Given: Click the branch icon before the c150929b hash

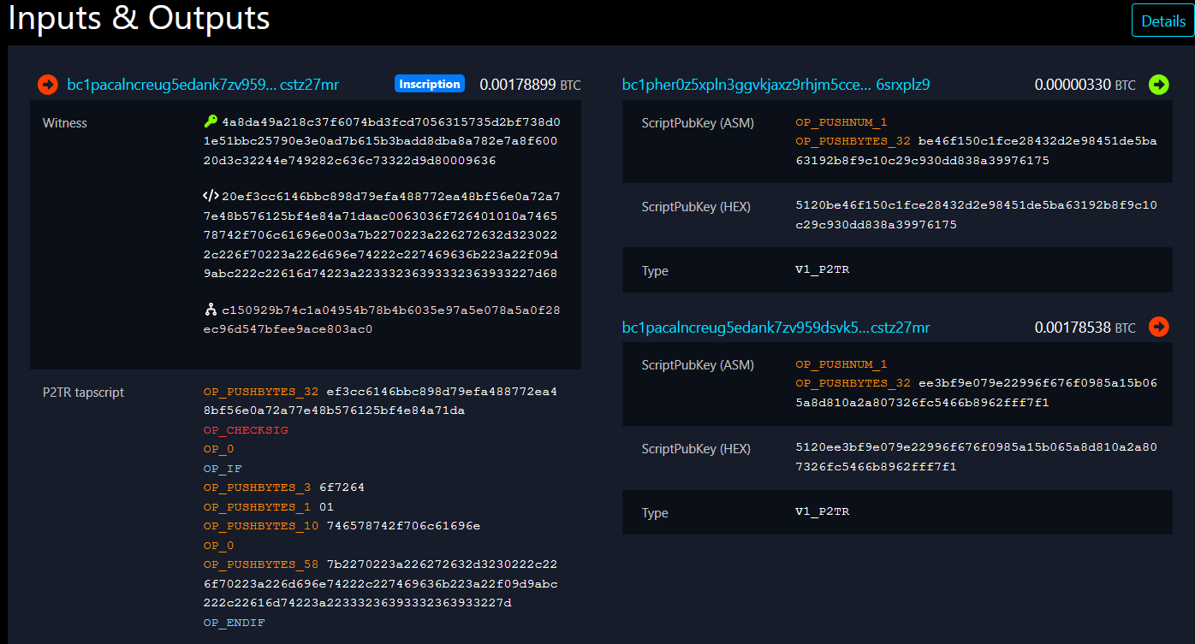Looking at the screenshot, I should click(211, 310).
